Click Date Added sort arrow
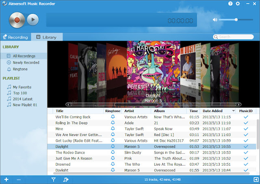Screen dimensions: 260x184 tap(234, 111)
